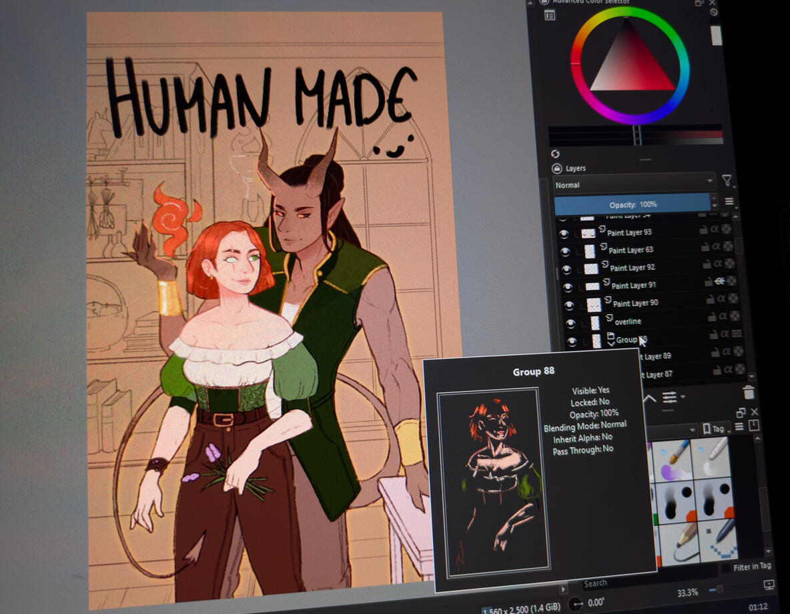Enable the Filter in Tag checkbox
790x614 pixels.
click(x=726, y=567)
